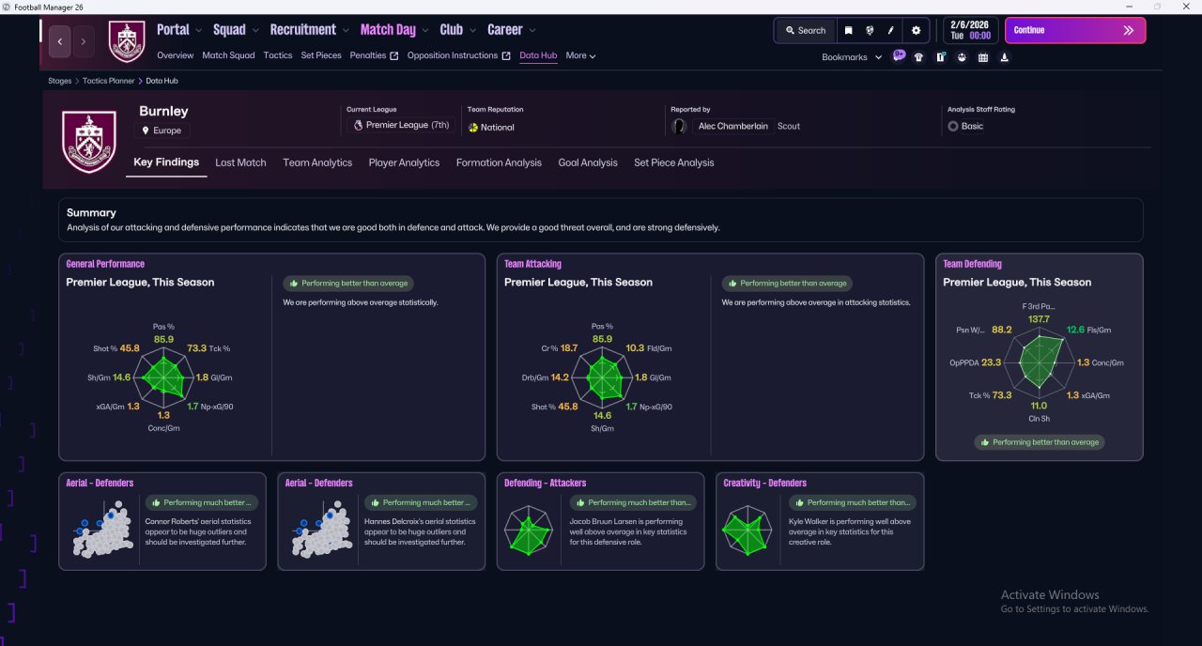
Task: Click the large Burnley badge in the header panel
Action: [x=89, y=142]
